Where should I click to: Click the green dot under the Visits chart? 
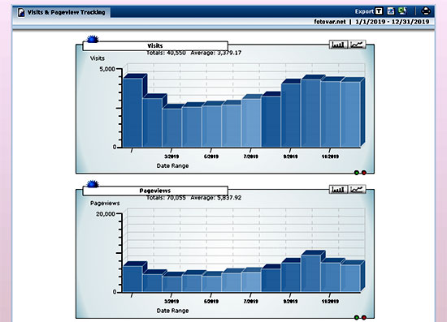[x=356, y=173]
